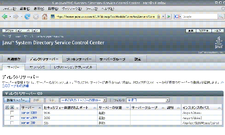
Task: Open the 編集 menu
Action: coord(25,9)
